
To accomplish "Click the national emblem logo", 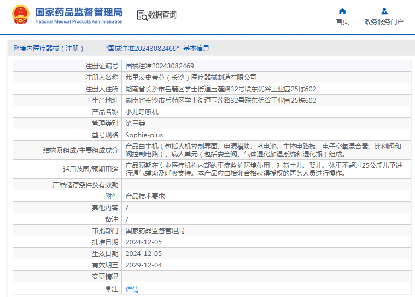I will click(x=21, y=15).
